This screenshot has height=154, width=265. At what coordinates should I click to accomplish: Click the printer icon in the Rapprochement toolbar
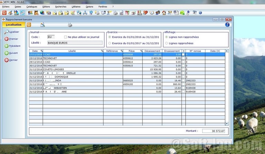tap(70, 25)
